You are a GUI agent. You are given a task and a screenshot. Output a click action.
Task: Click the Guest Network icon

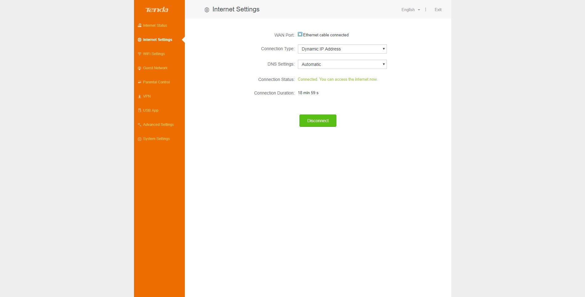tap(140, 68)
